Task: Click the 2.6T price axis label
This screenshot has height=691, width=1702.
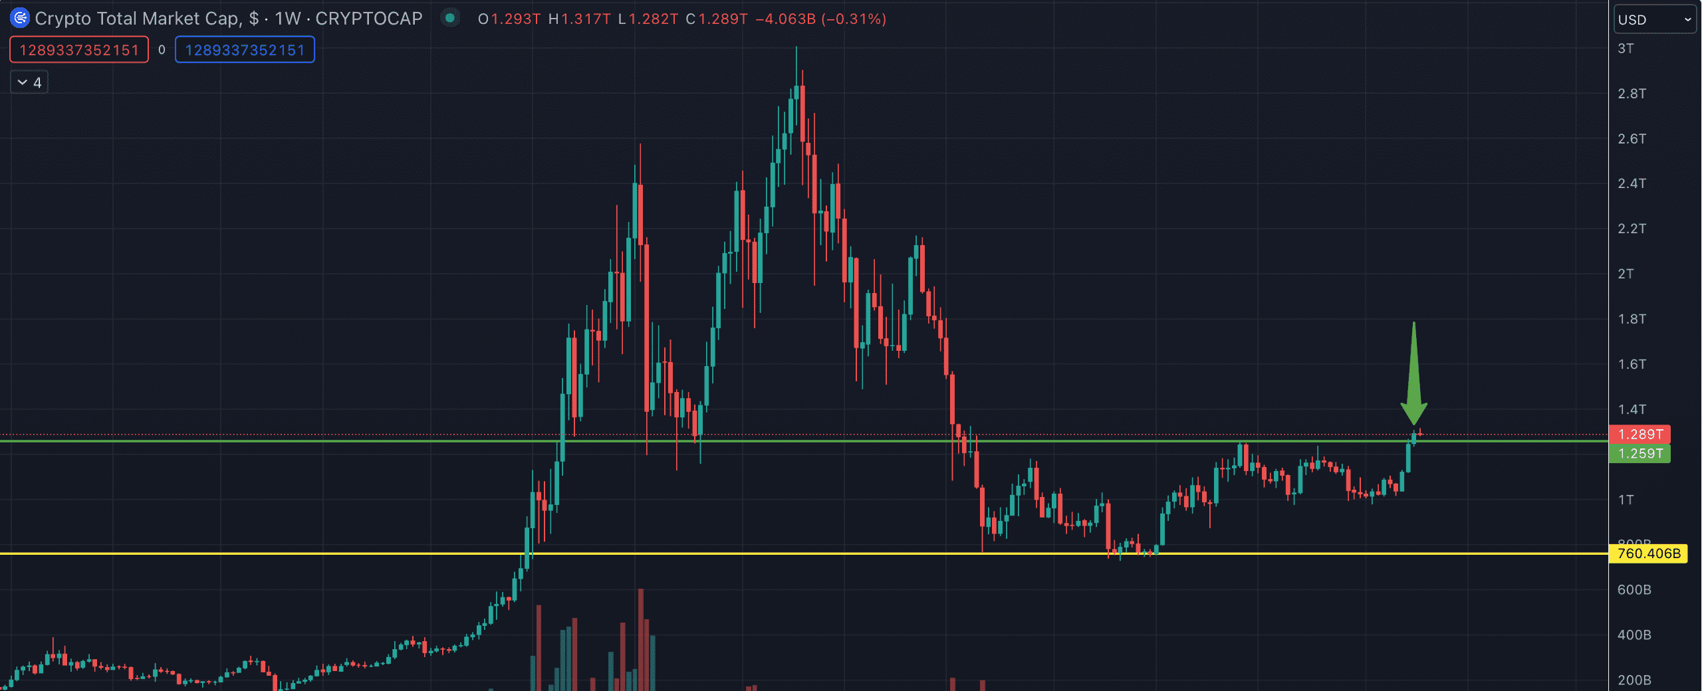Action: tap(1632, 139)
